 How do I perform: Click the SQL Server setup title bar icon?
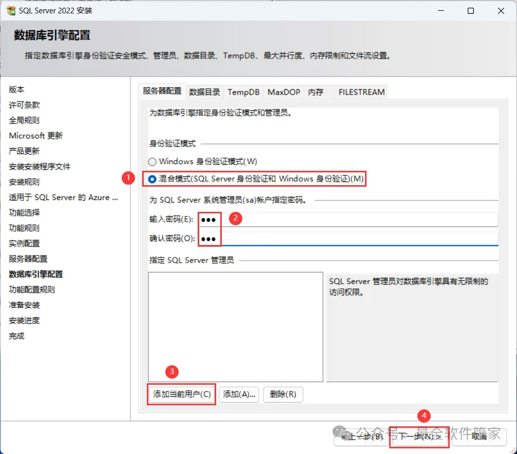pos(11,11)
